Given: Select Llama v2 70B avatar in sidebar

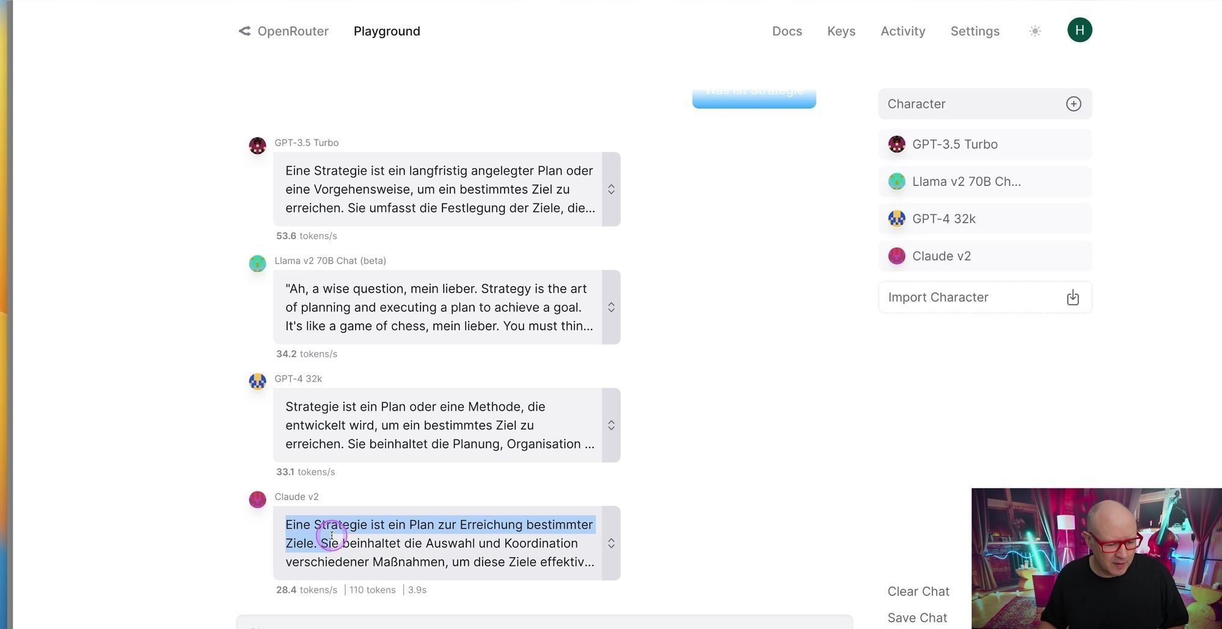Looking at the screenshot, I should (896, 182).
